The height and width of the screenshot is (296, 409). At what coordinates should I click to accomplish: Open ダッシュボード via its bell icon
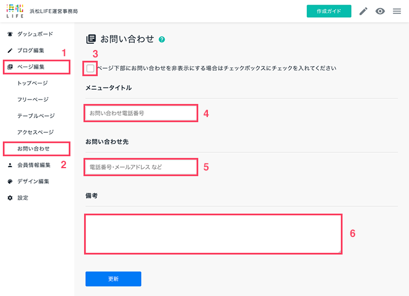click(x=10, y=34)
